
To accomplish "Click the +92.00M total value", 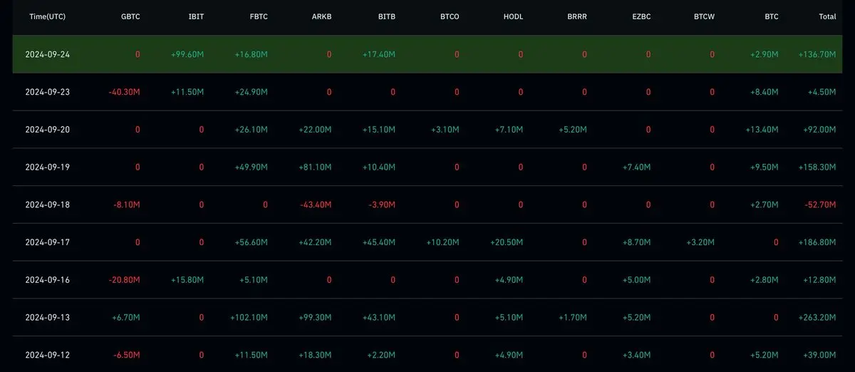I will [x=820, y=130].
